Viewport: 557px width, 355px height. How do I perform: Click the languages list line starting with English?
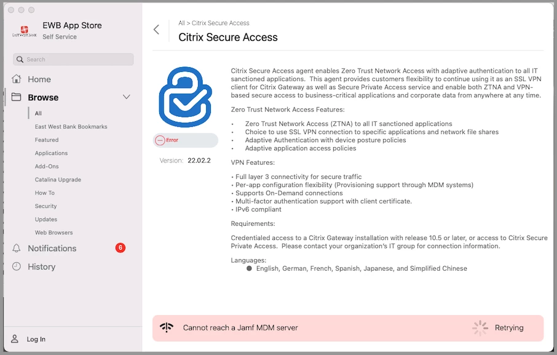(361, 268)
